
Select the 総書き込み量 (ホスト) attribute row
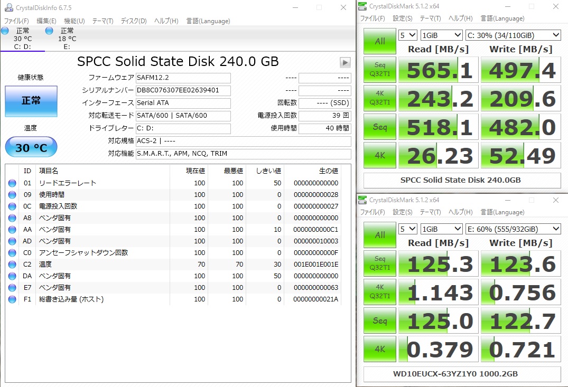(x=174, y=299)
